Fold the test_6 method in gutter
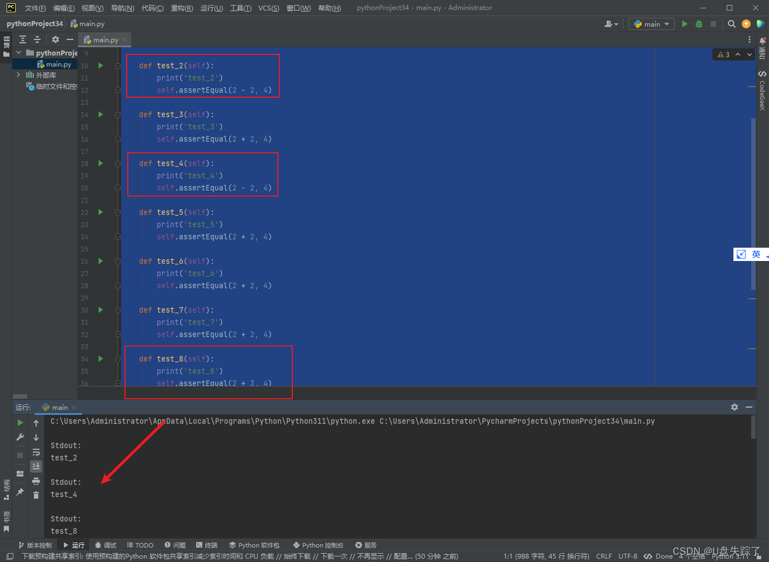The width and height of the screenshot is (769, 562). pyautogui.click(x=118, y=261)
